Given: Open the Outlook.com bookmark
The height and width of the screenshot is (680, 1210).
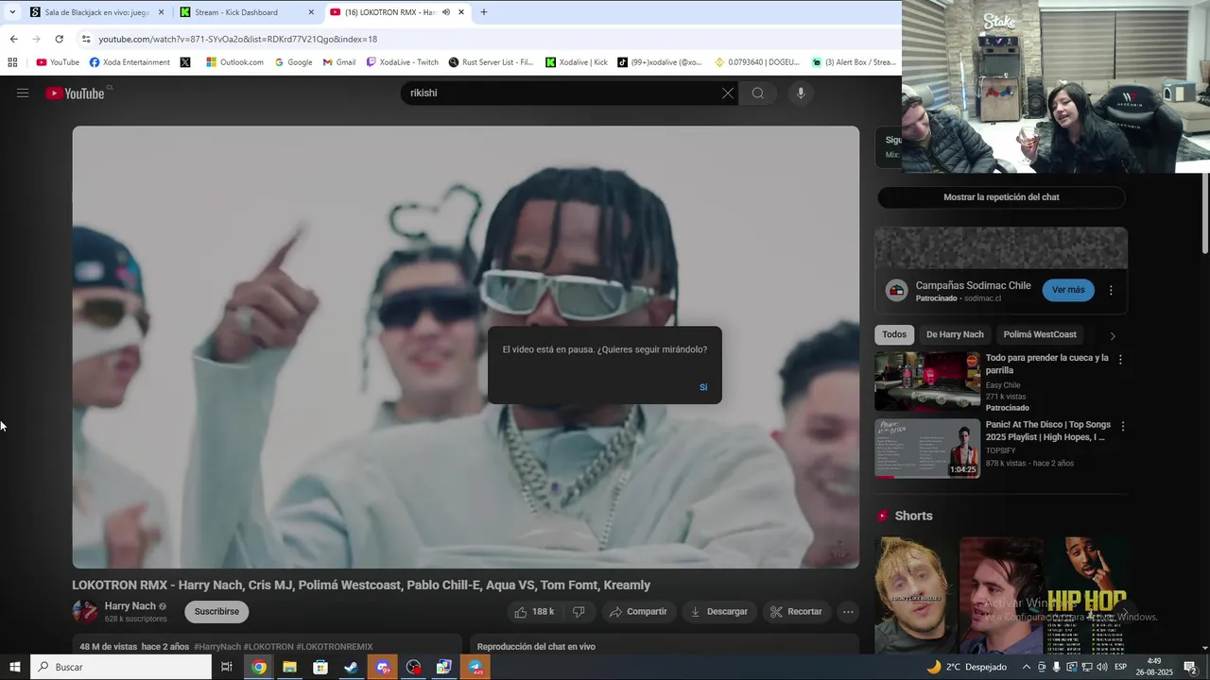Looking at the screenshot, I should [233, 62].
